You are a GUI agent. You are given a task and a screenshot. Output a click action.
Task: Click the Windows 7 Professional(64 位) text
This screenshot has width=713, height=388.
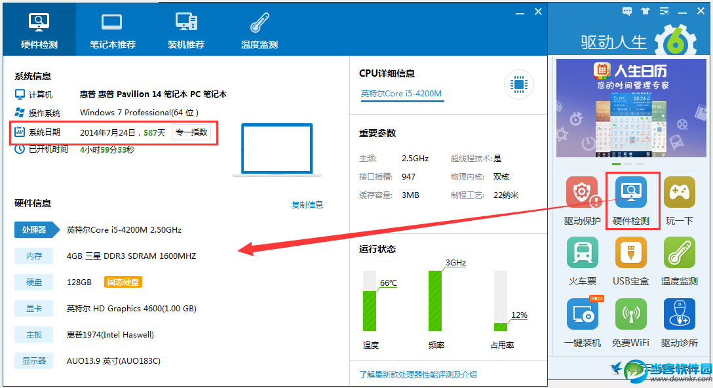coord(139,112)
